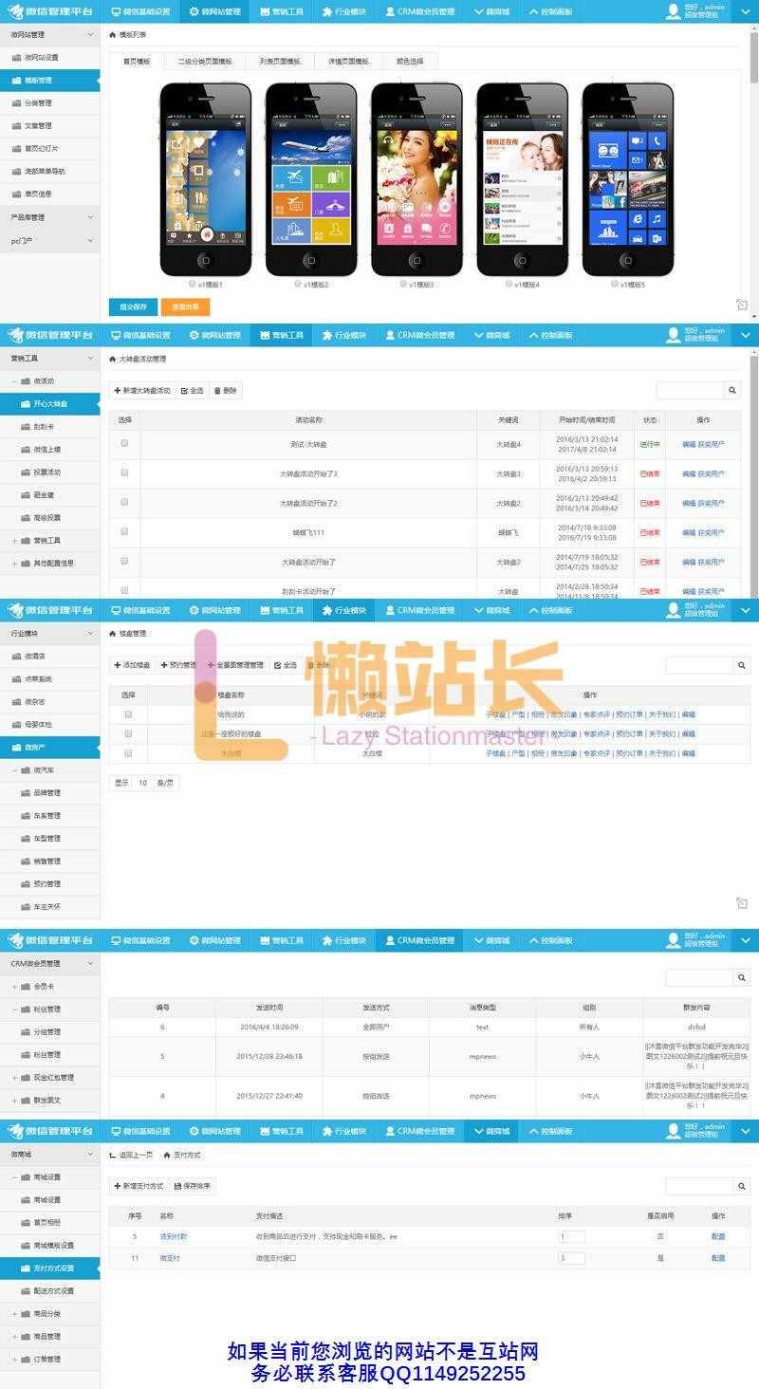Click the search magnifier icon in 楼盘管理
This screenshot has height=1389, width=759.
point(742,665)
